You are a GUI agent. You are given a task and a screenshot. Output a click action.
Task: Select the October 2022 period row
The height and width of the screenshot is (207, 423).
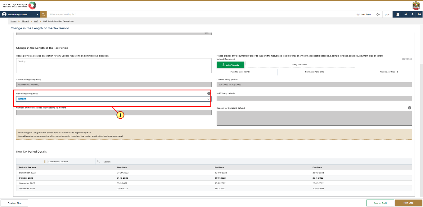[x=214, y=178]
